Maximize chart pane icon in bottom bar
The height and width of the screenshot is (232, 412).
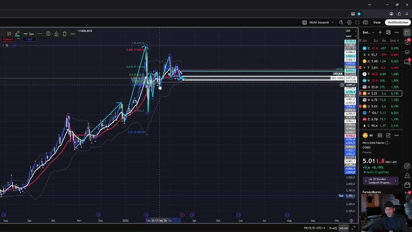353,228
